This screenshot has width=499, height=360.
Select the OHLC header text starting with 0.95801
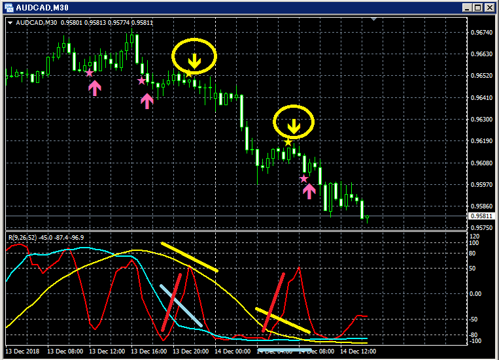(107, 23)
